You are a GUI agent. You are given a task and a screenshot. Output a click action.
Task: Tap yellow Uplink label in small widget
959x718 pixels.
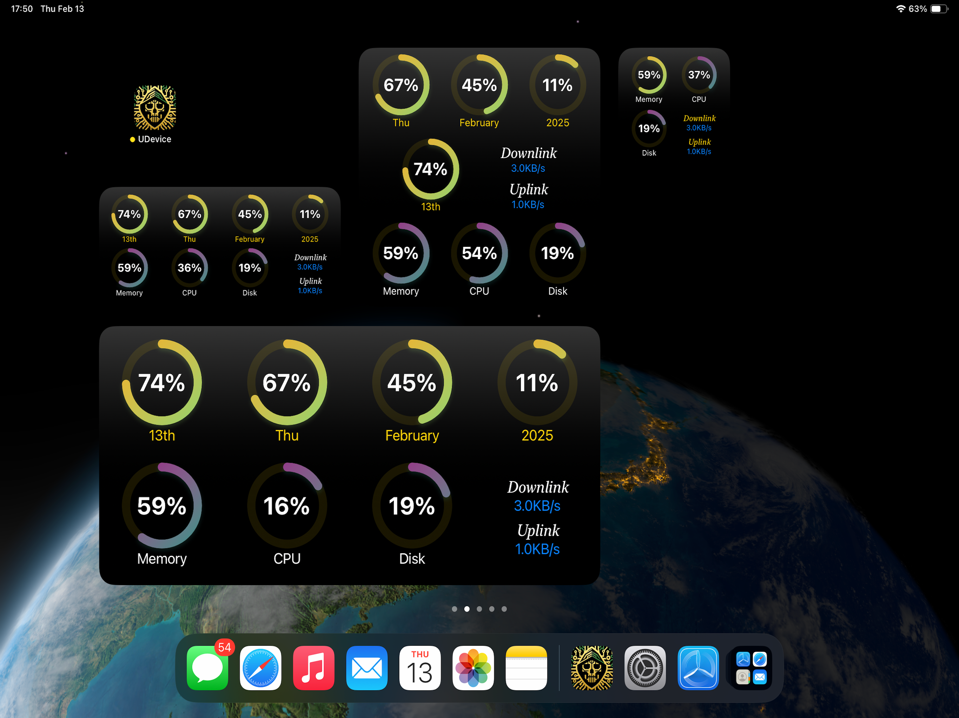click(x=699, y=142)
